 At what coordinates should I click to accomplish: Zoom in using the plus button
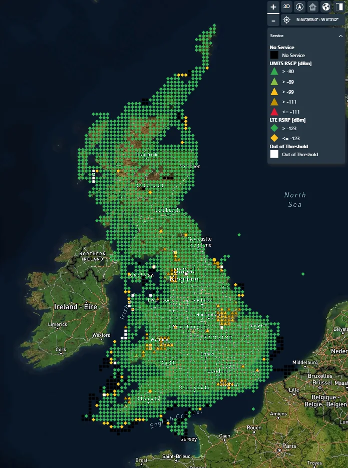click(273, 7)
